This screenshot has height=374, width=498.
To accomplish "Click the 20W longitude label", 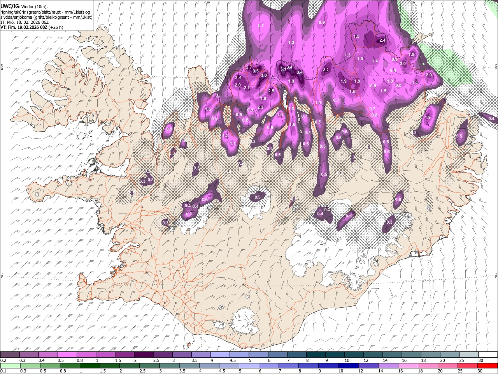I will tap(207, 2).
